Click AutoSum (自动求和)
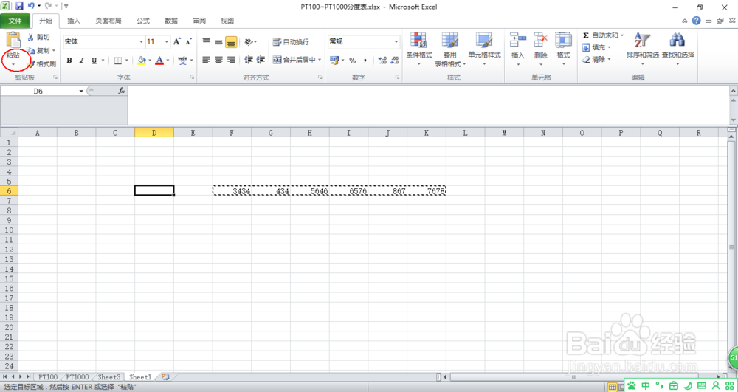 [x=602, y=35]
